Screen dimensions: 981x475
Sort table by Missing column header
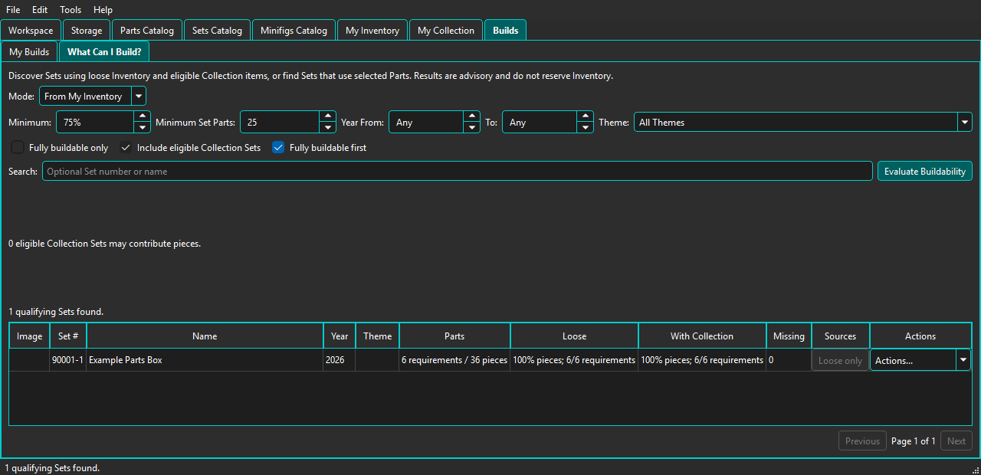click(x=789, y=336)
